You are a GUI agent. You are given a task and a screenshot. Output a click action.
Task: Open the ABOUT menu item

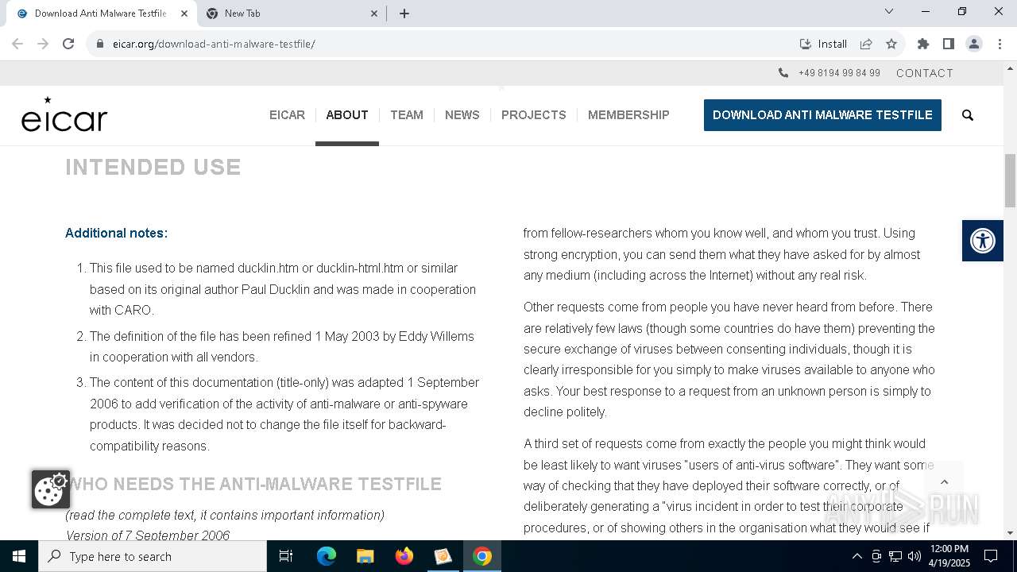(x=347, y=115)
